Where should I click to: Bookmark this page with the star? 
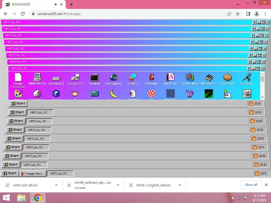point(238,14)
